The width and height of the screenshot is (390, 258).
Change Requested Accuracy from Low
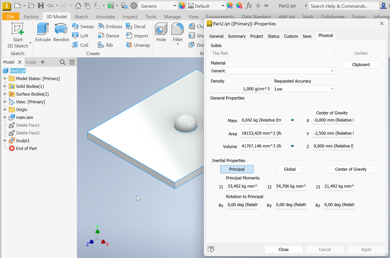tap(304, 89)
